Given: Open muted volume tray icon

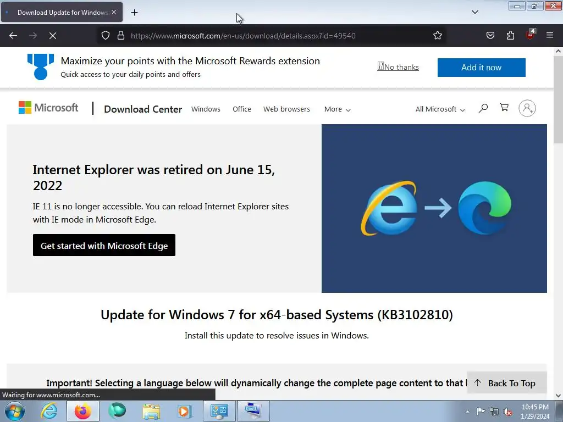Looking at the screenshot, I should tap(507, 412).
